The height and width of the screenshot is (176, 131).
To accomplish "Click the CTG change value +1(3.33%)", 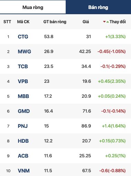I will pos(115,37).
